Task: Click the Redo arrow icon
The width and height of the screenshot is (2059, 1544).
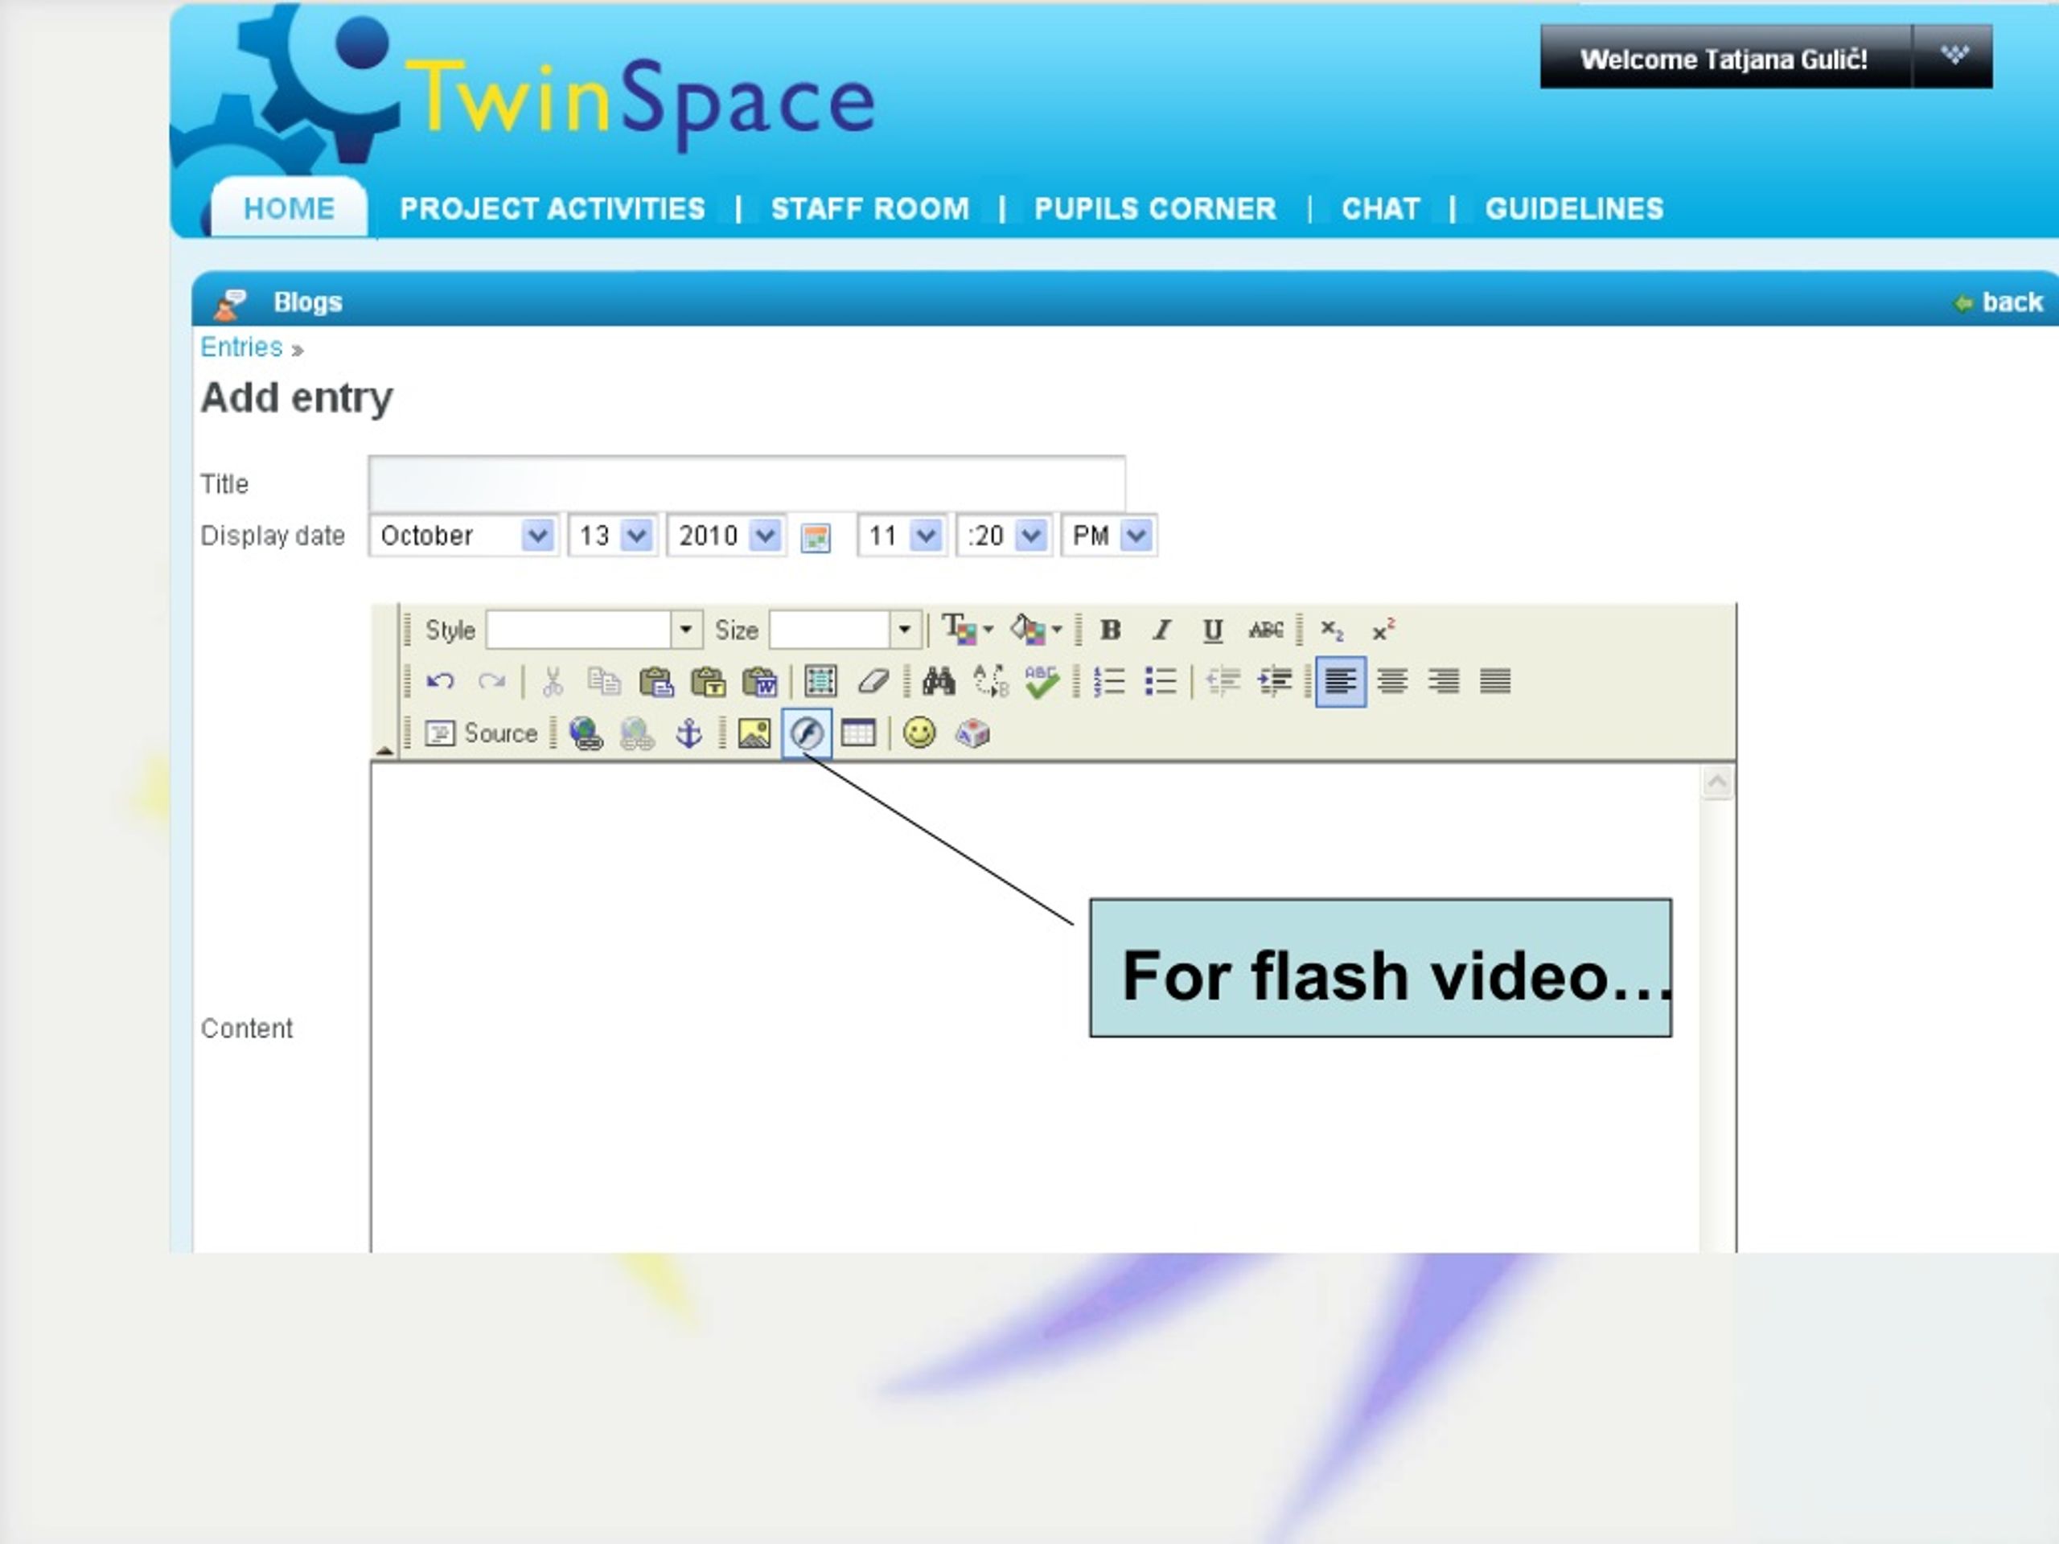Action: [x=491, y=681]
